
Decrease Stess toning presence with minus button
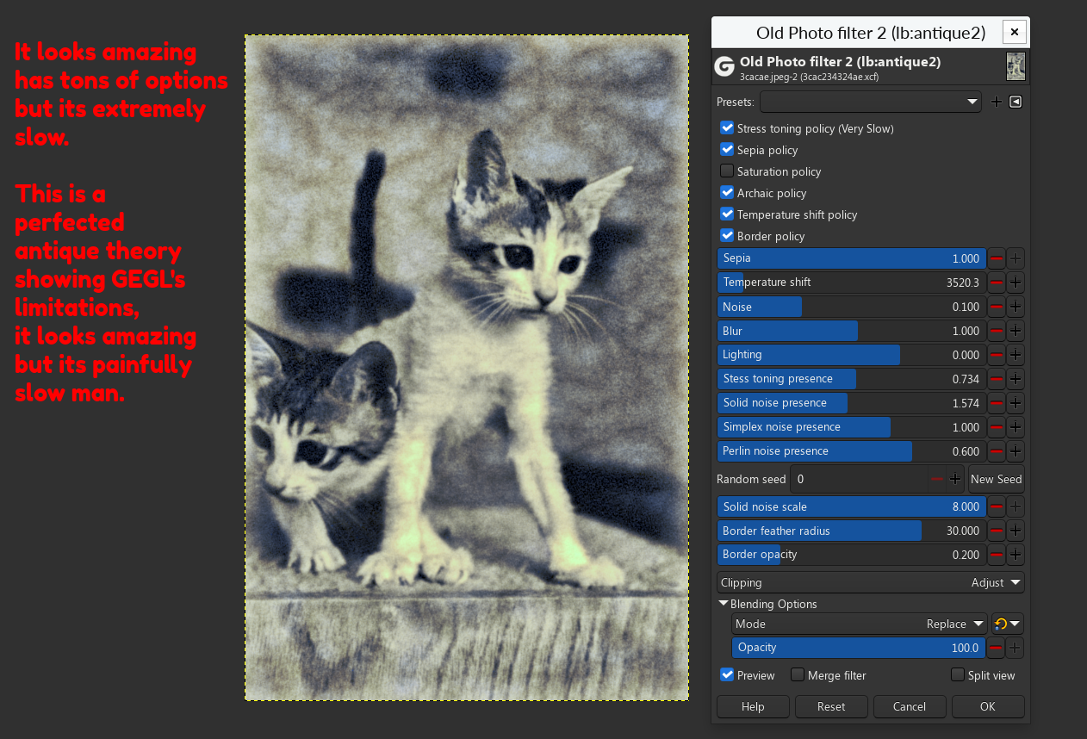(996, 379)
